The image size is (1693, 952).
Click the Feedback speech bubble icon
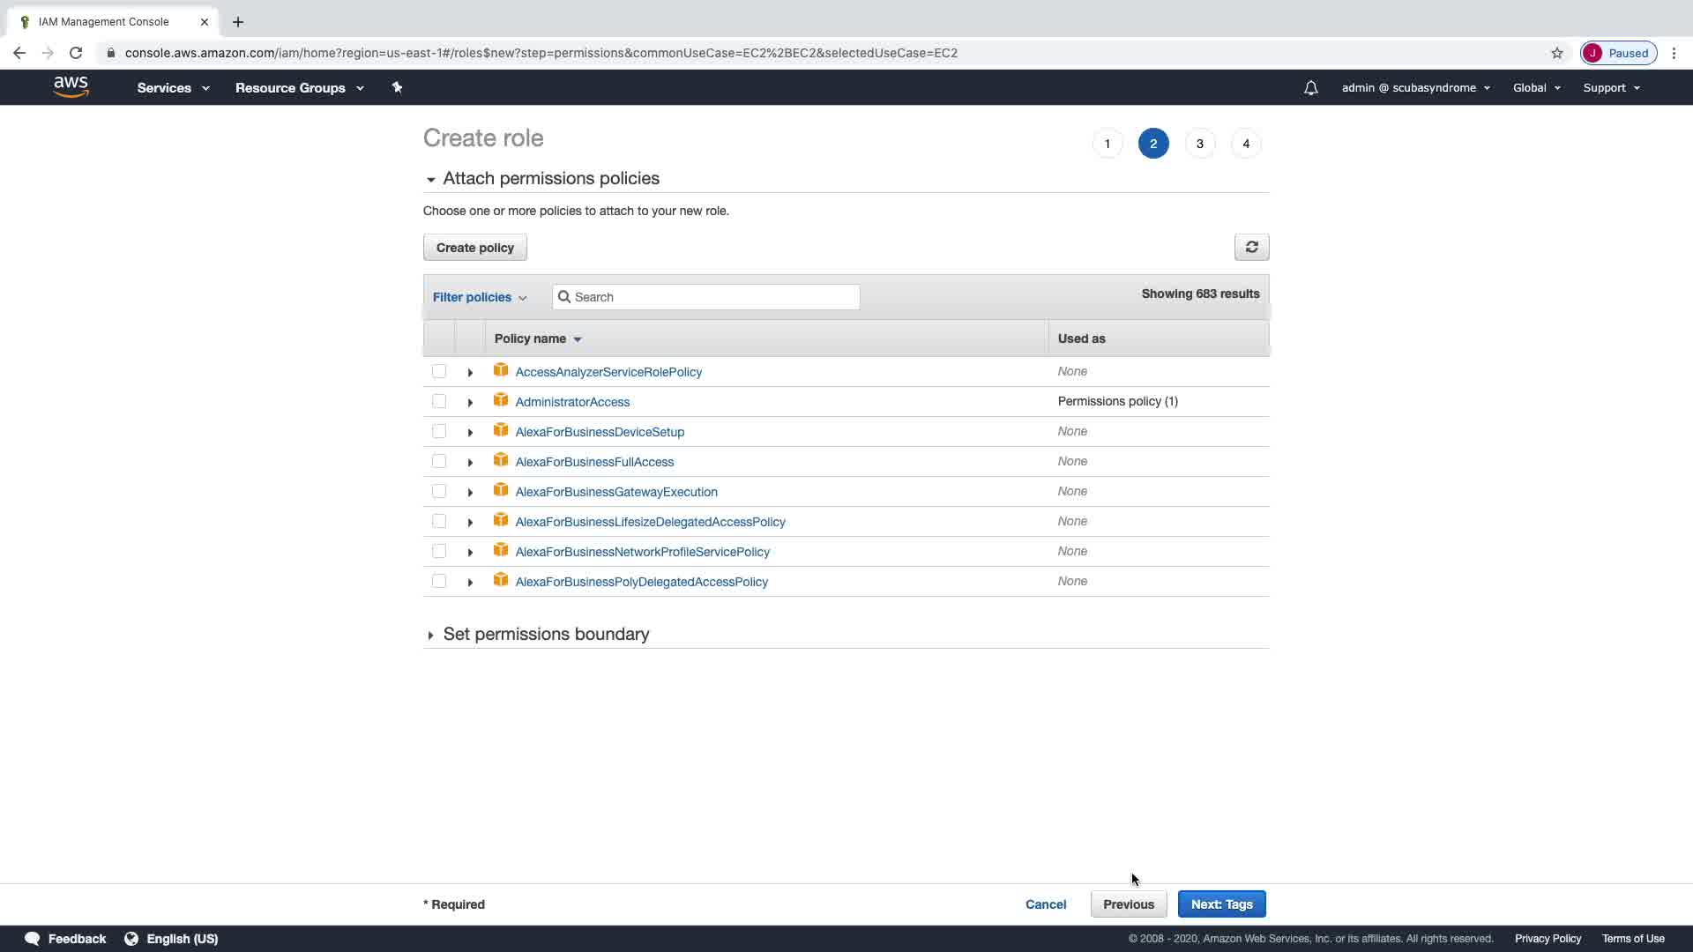click(33, 939)
